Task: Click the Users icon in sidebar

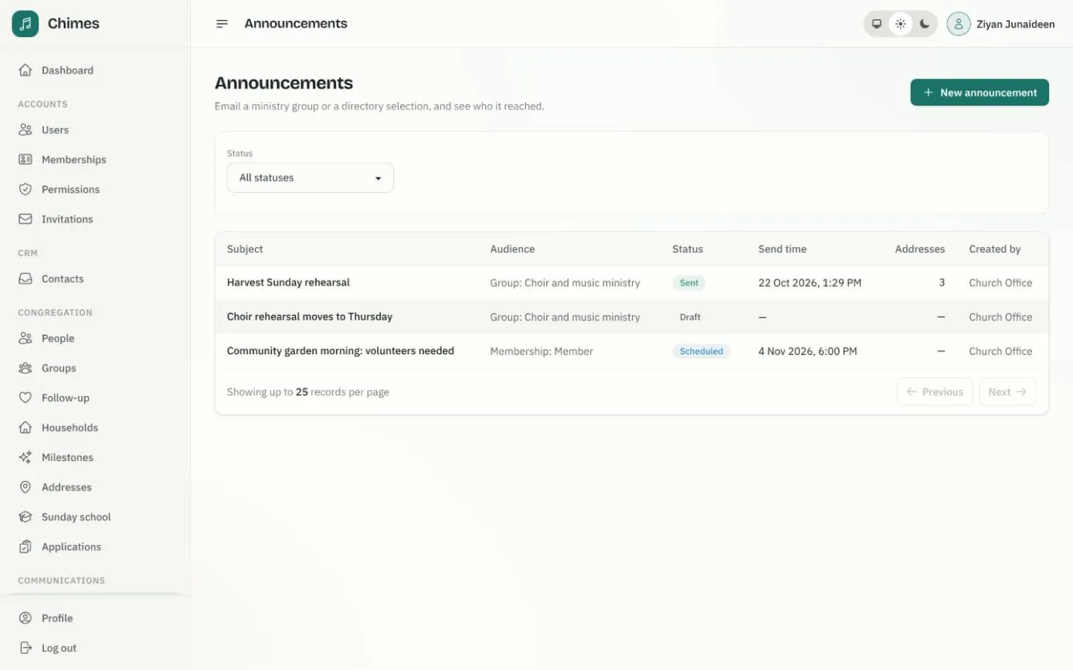Action: tap(25, 130)
